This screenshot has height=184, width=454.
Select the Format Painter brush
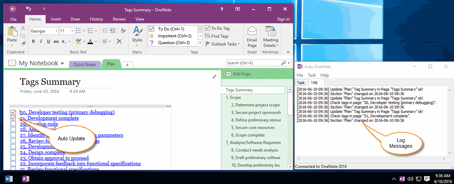tap(23, 43)
